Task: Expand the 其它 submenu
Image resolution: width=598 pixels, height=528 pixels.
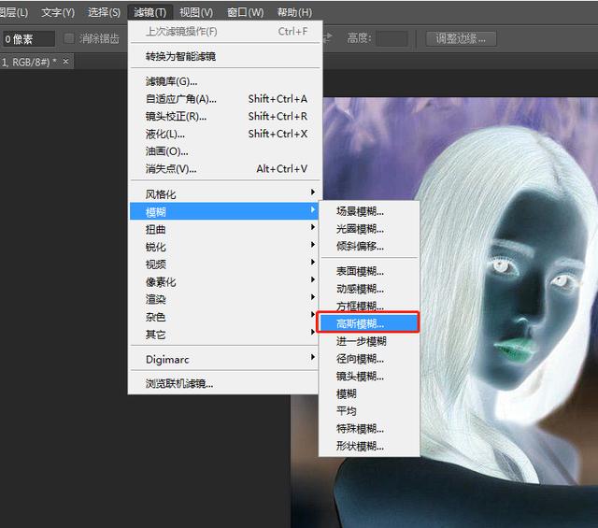Action: click(225, 335)
